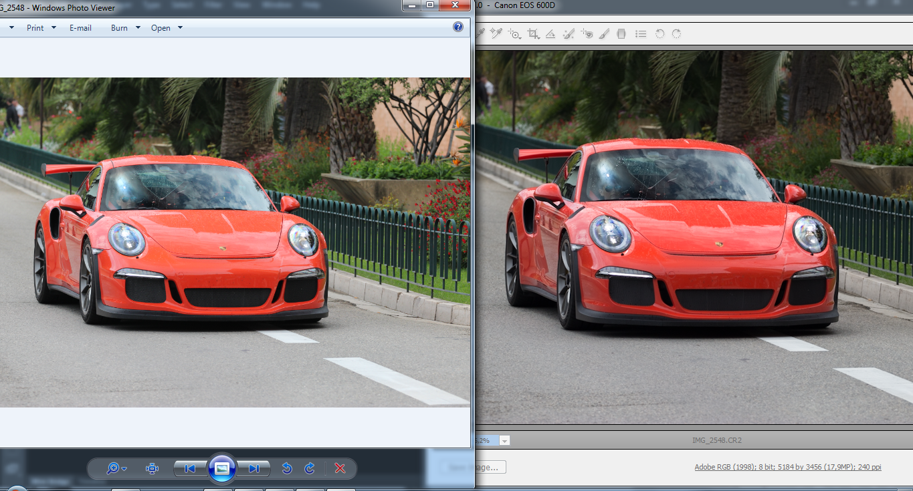Screen dimensions: 913x491
Task: Expand the zoom level dropdown in Camera Raw
Action: point(504,441)
